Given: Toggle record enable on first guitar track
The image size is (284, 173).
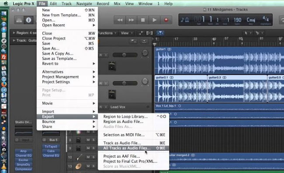Looking at the screenshot, I should 100,55.
